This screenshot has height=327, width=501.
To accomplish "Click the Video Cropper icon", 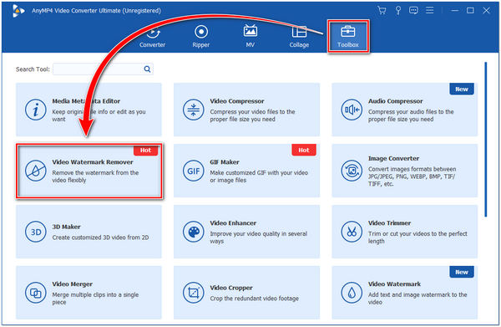I will (x=194, y=293).
